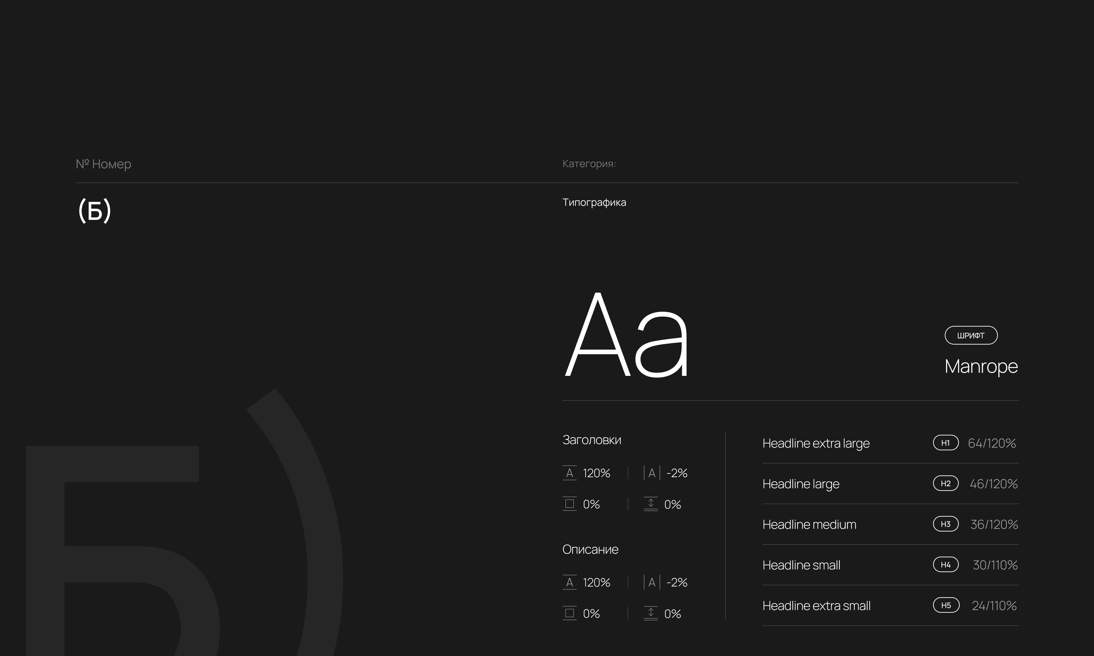This screenshot has width=1094, height=656.
Task: Click the H1 badge
Action: (x=946, y=443)
